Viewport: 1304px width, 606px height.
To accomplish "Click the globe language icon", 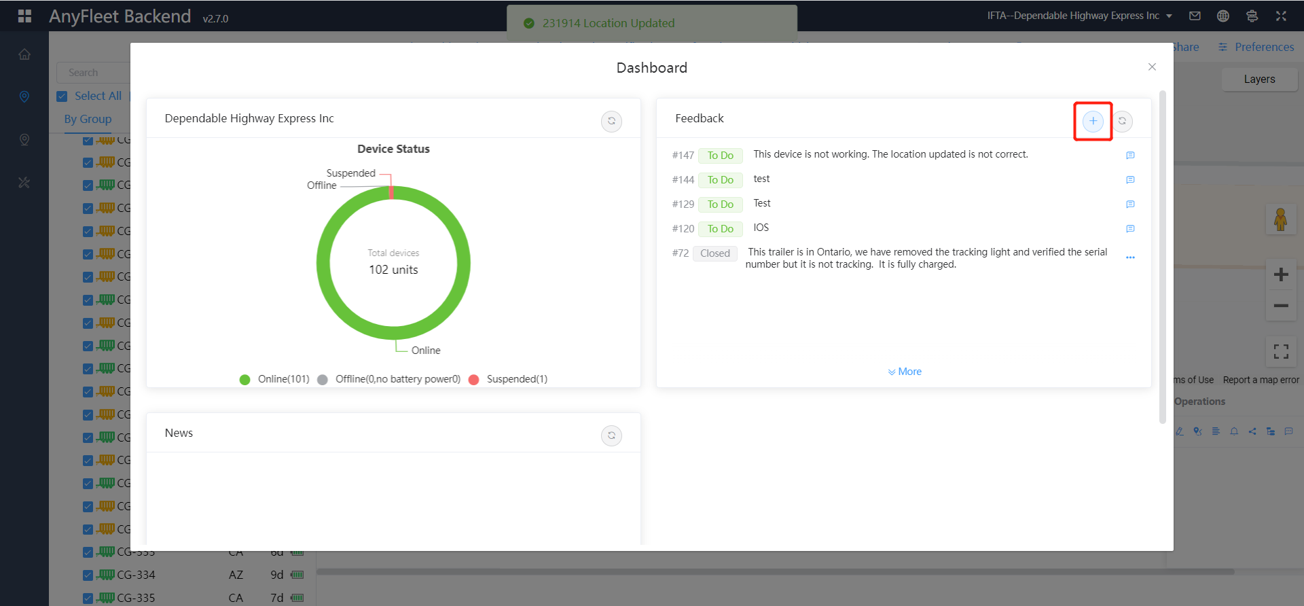I will pos(1223,16).
